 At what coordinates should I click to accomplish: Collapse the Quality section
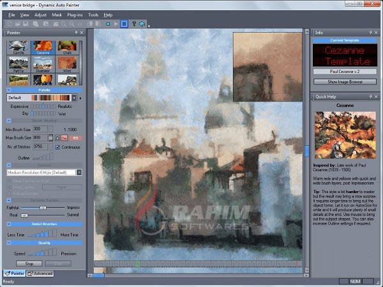pyautogui.click(x=8, y=243)
